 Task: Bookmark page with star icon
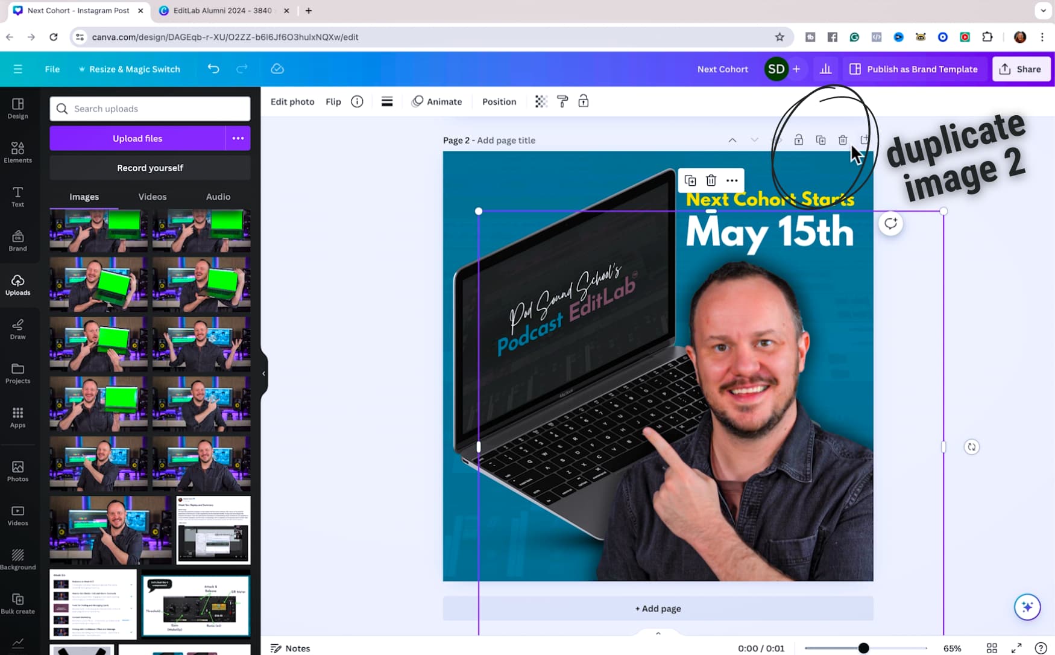click(779, 37)
